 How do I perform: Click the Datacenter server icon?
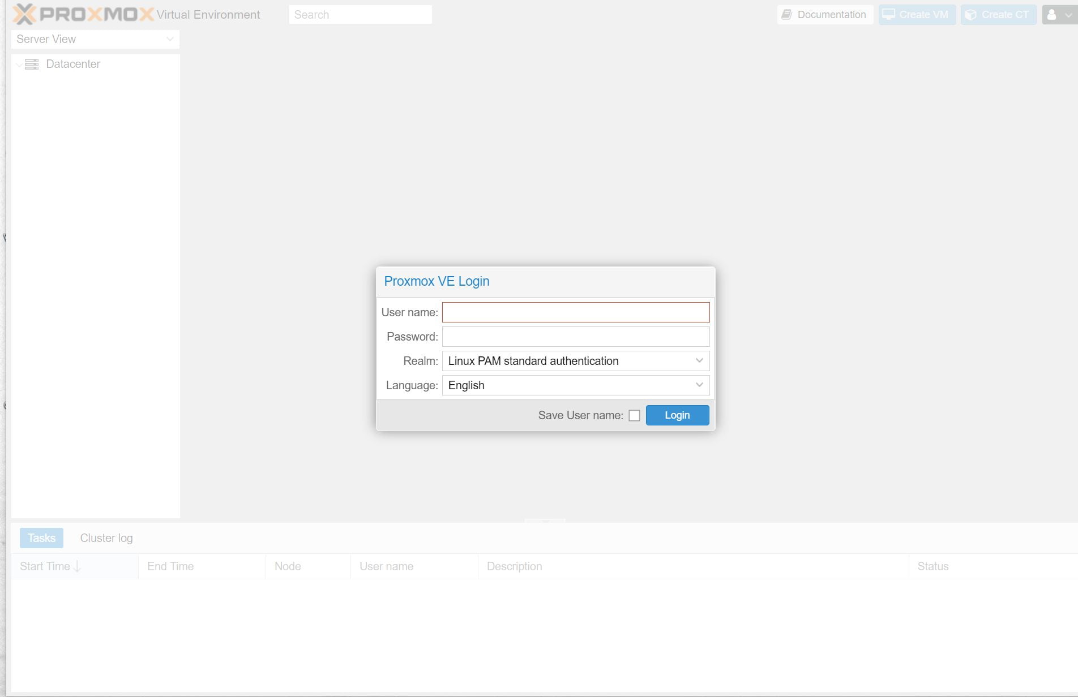click(x=32, y=64)
